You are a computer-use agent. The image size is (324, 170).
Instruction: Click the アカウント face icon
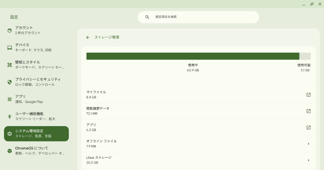click(x=9, y=31)
